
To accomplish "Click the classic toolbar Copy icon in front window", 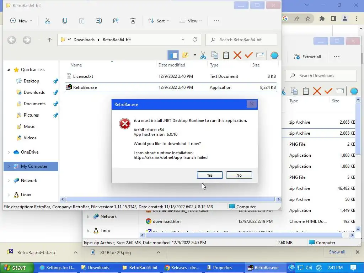I will pos(214,55).
